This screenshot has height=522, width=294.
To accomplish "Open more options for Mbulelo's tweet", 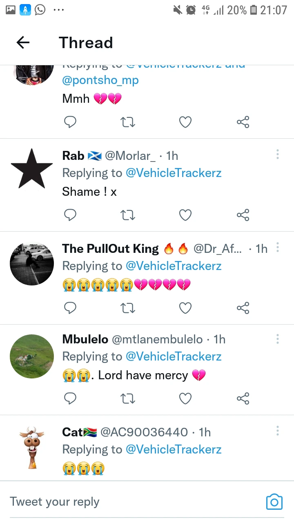I will 278,339.
